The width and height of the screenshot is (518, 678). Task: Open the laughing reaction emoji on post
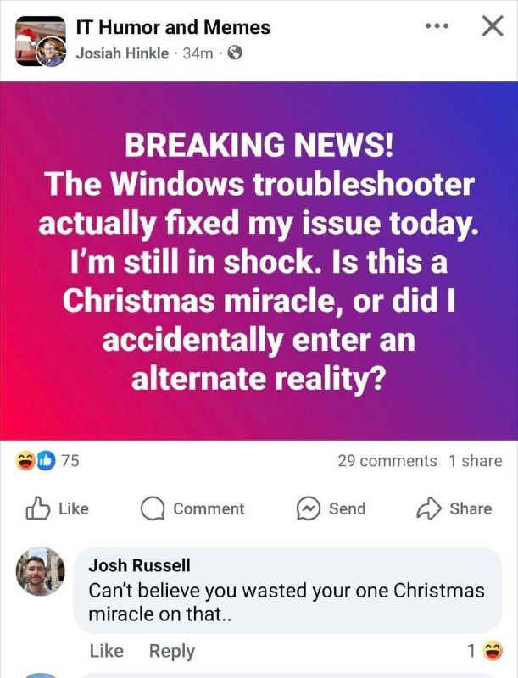pyautogui.click(x=25, y=460)
